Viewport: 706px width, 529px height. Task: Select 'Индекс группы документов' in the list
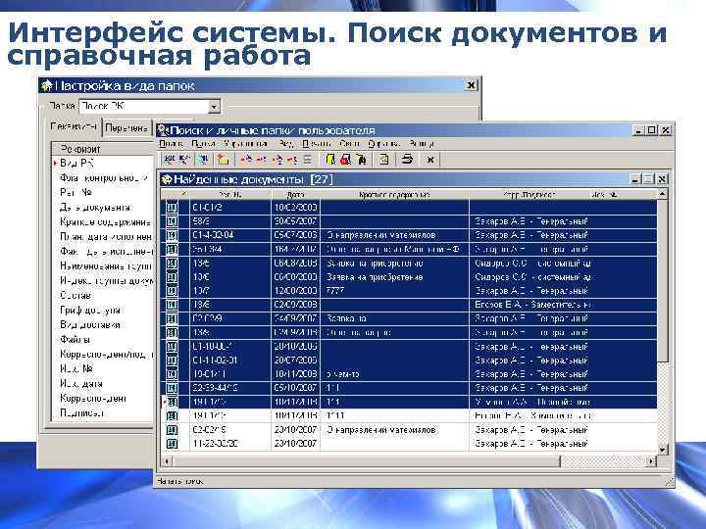tap(106, 281)
